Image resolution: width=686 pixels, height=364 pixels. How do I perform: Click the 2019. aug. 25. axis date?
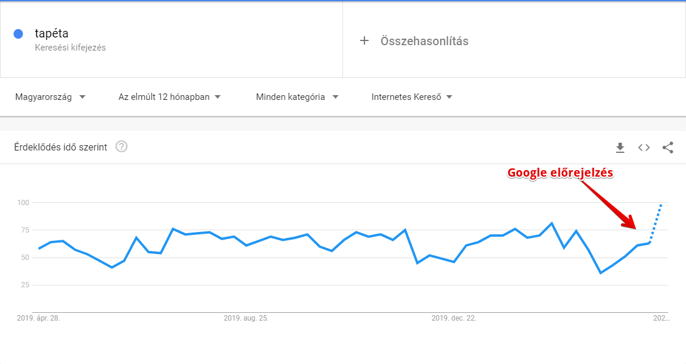click(x=246, y=318)
